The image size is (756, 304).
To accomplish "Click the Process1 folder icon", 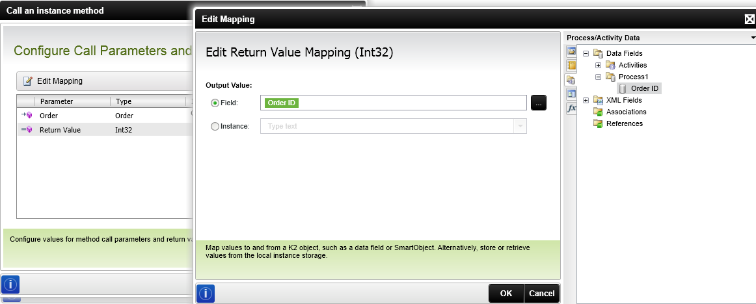I will pos(610,77).
